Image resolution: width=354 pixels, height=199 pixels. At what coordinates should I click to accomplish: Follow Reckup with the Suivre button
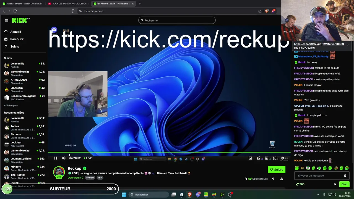tap(277, 169)
